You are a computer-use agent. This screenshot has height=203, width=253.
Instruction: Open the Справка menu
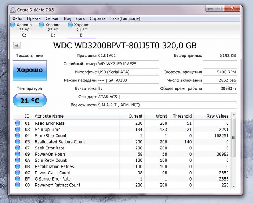(x=98, y=18)
